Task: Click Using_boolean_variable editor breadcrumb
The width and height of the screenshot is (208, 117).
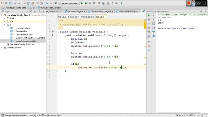Action: pos(76,17)
